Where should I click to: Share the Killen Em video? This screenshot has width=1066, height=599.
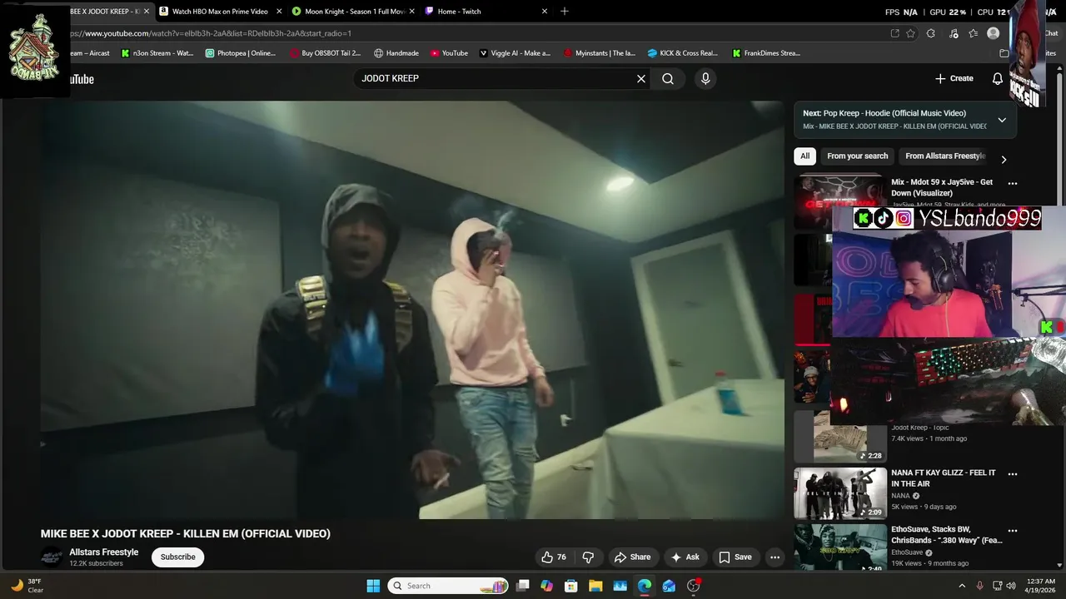(633, 557)
